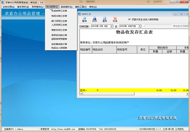
Task: Click the 期初库存 group header
Action: [163, 48]
